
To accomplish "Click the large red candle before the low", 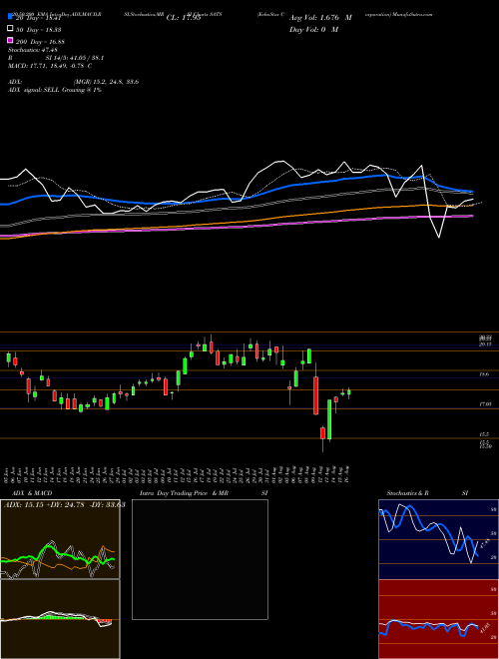I will coord(315,395).
